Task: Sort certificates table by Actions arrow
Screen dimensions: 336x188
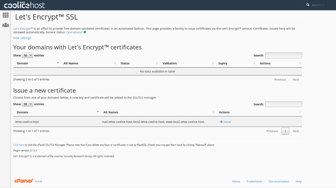Action: tap(300, 63)
